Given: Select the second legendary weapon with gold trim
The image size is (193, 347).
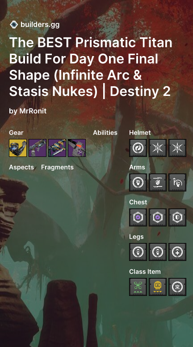Looking at the screenshot, I should [x=57, y=148].
